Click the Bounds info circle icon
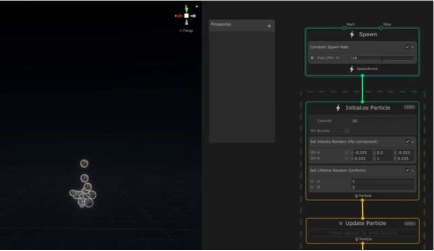This screenshot has height=251, width=434. (346, 130)
